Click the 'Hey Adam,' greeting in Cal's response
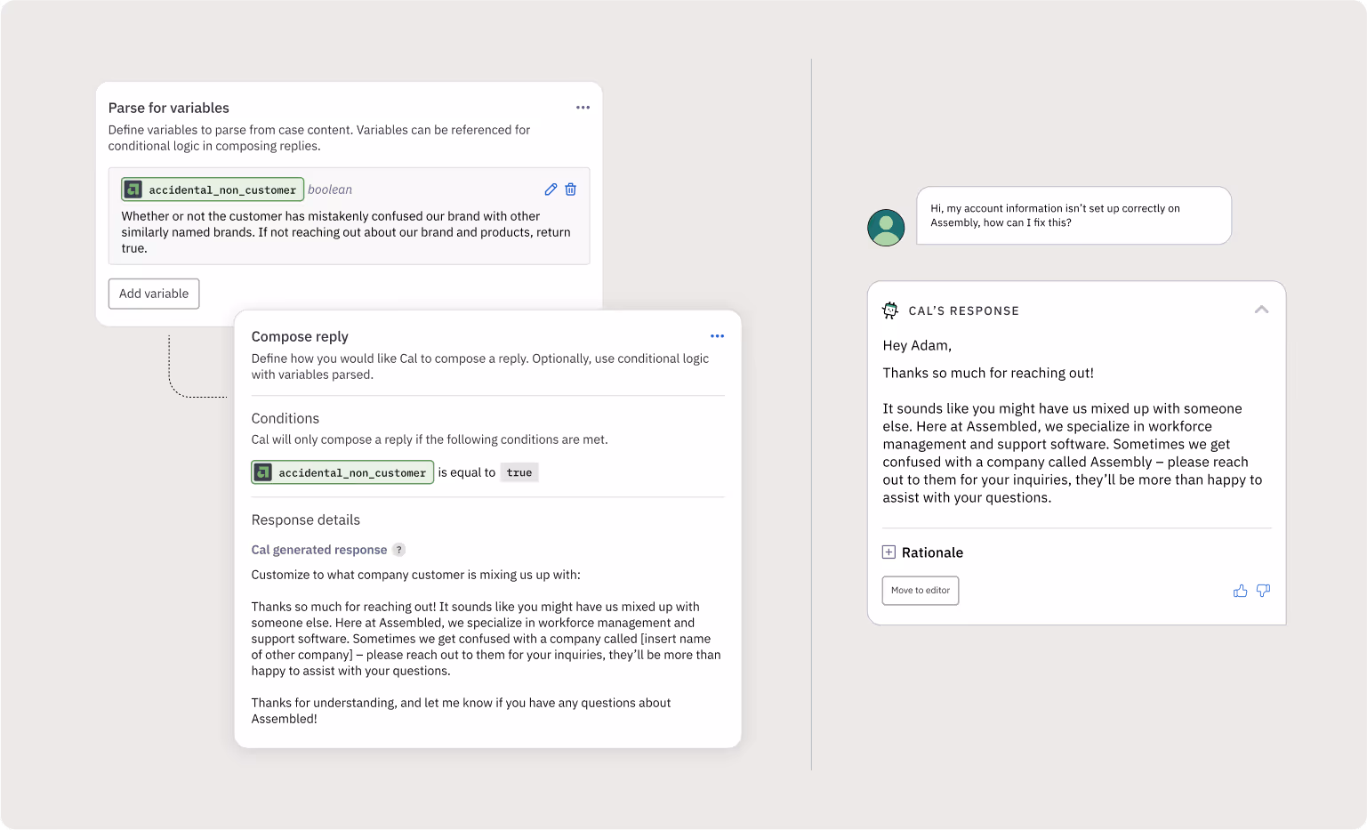Screen dimensions: 1367x830 [917, 345]
